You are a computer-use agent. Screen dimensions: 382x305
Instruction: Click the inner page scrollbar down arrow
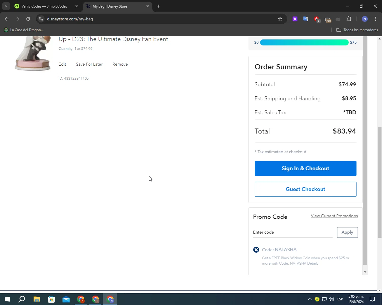coord(365,272)
